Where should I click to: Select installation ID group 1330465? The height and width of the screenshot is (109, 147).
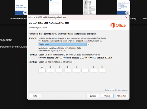pos(51,58)
